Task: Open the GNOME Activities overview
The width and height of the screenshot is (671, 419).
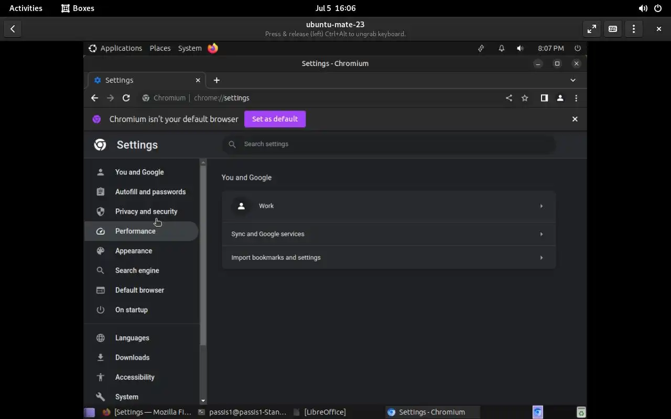Action: click(x=26, y=8)
